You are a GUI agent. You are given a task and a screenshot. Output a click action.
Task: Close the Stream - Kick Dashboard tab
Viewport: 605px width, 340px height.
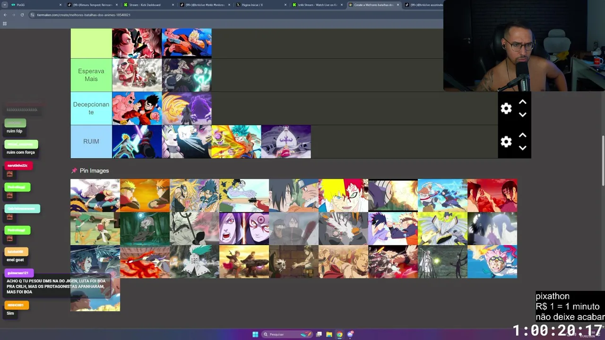173,5
